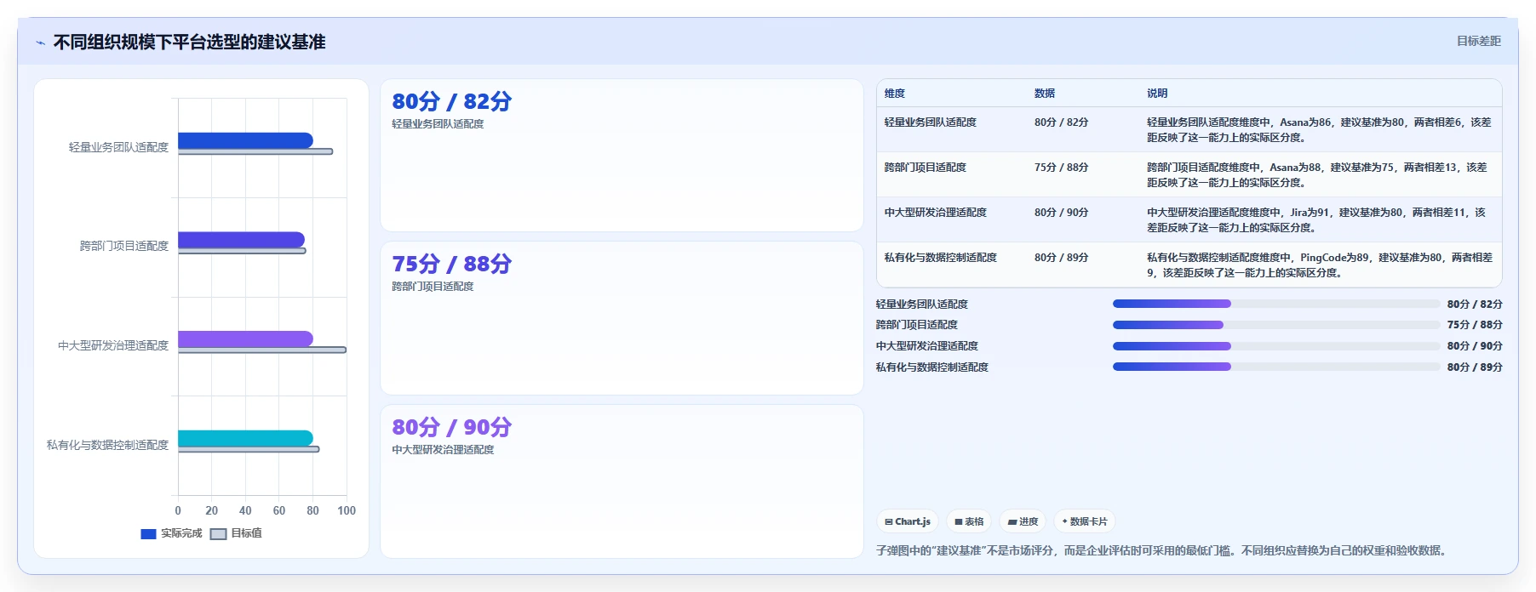Image resolution: width=1536 pixels, height=592 pixels.
Task: Click the indigo actual bar for 跨部门项目适配度
Action: pos(241,240)
